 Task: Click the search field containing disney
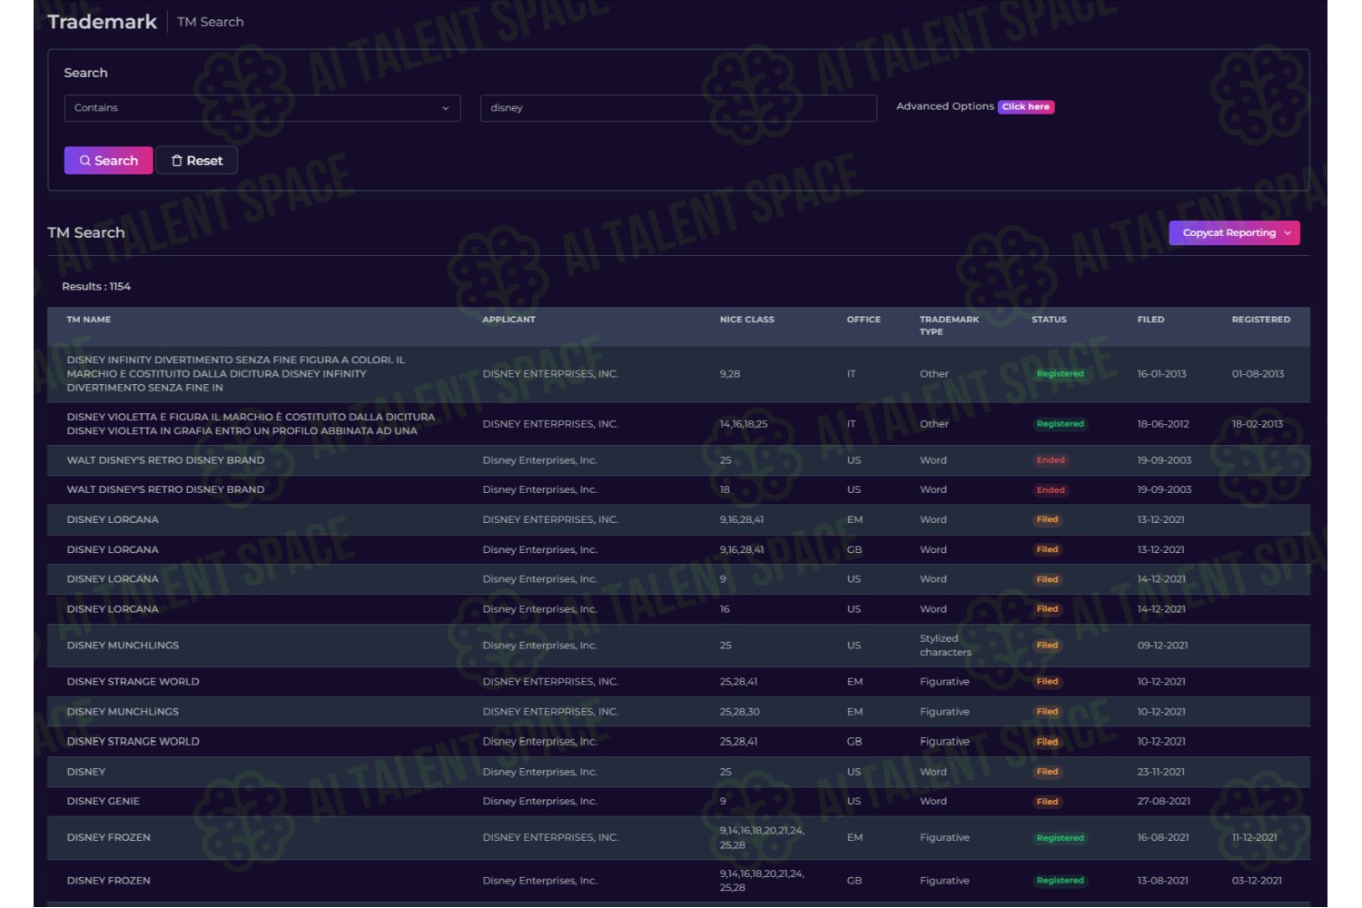point(678,108)
